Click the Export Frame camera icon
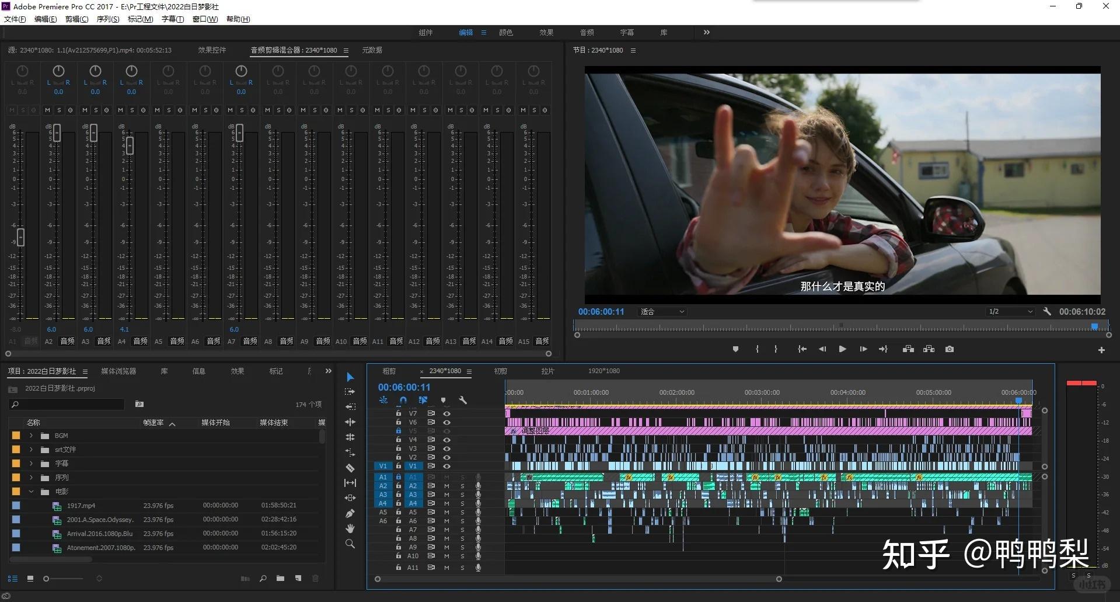 [x=950, y=349]
